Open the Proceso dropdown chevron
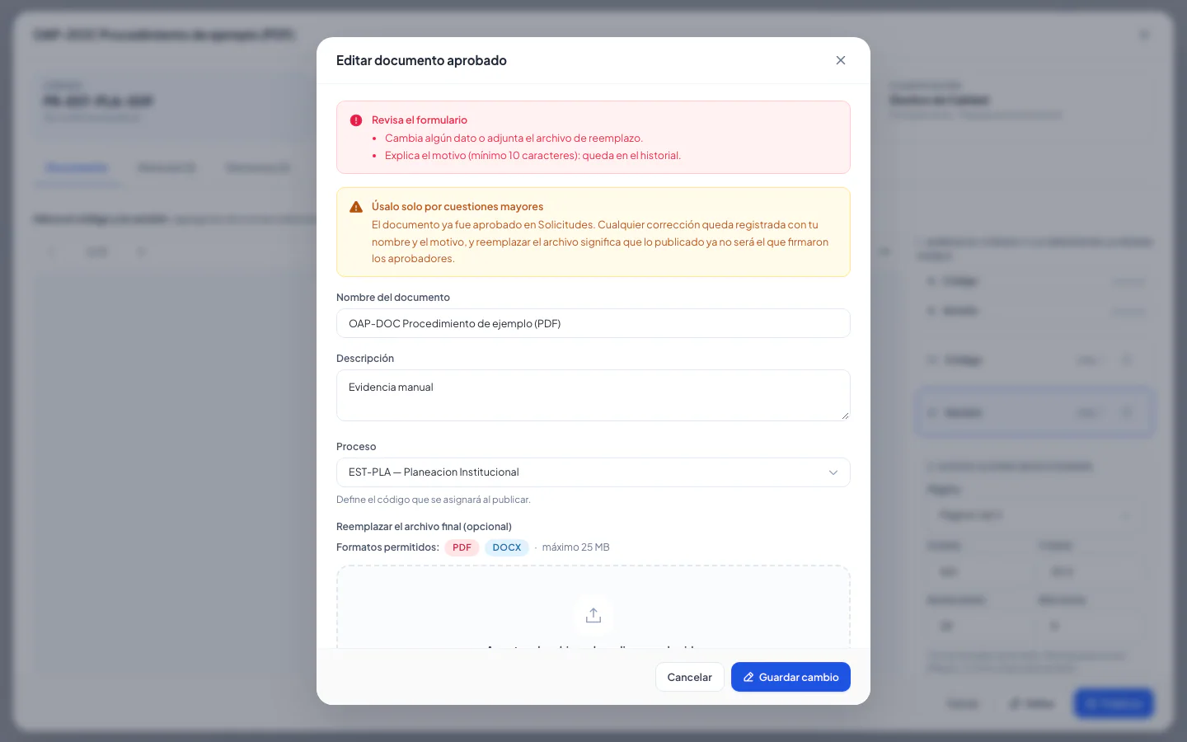 pyautogui.click(x=833, y=472)
